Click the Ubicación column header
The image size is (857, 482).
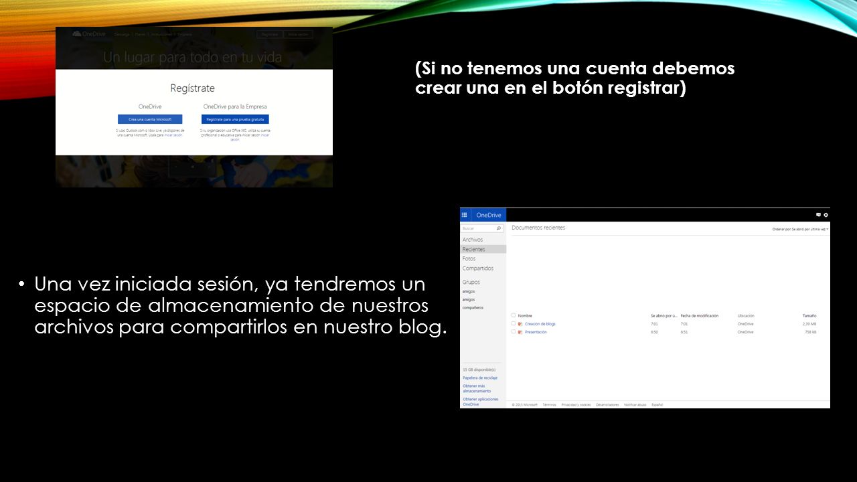(745, 315)
